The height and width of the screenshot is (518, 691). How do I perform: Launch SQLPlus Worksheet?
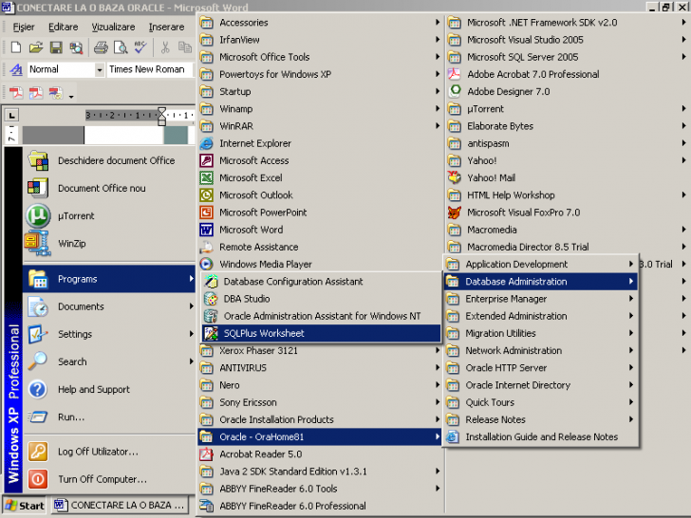321,333
